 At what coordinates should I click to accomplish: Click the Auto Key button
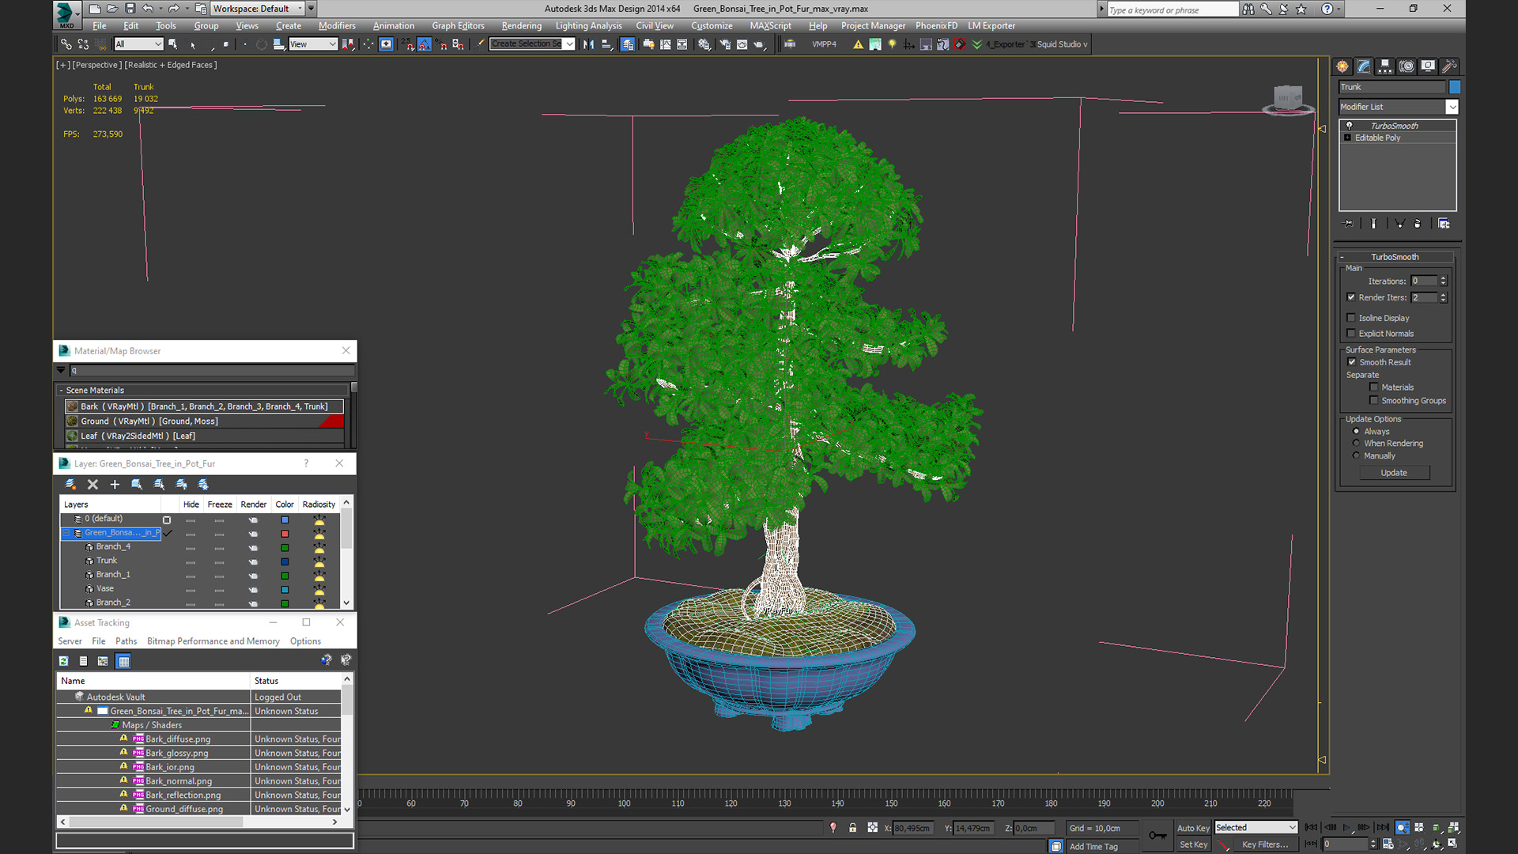(1193, 828)
